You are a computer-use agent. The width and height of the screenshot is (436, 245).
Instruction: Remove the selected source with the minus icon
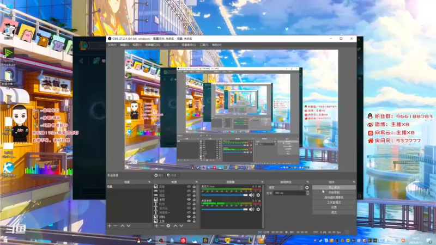tap(162, 226)
